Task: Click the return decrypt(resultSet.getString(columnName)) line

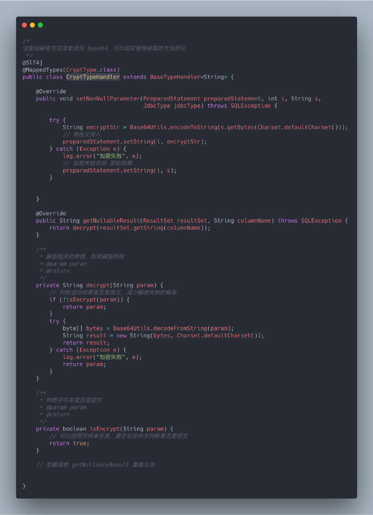Action: 130,228
